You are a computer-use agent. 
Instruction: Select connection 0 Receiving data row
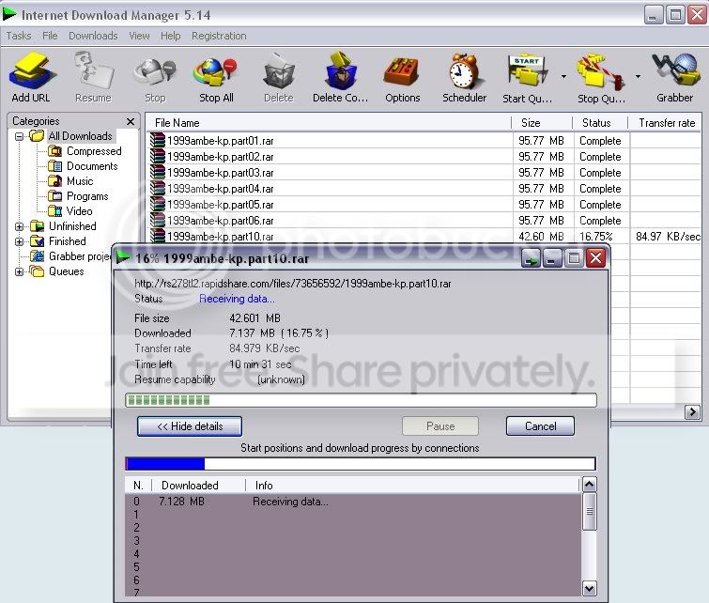[353, 502]
